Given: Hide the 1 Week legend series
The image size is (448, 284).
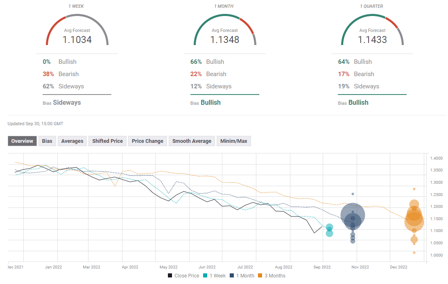Looking at the screenshot, I should [214, 276].
